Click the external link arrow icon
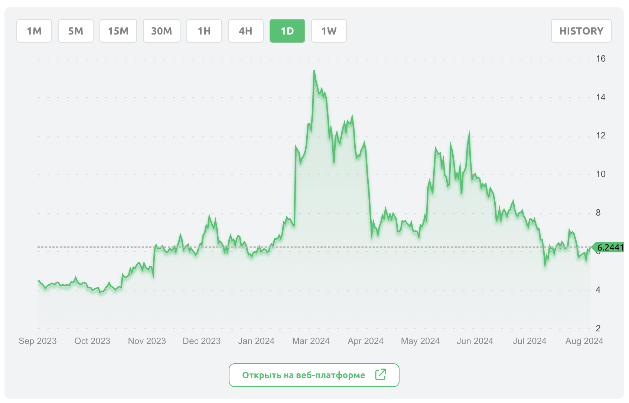The width and height of the screenshot is (629, 403). 381,375
